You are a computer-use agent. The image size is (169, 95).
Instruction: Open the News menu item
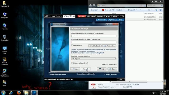point(107,16)
